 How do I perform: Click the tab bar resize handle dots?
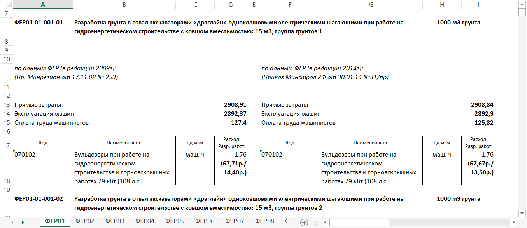pos(316,222)
